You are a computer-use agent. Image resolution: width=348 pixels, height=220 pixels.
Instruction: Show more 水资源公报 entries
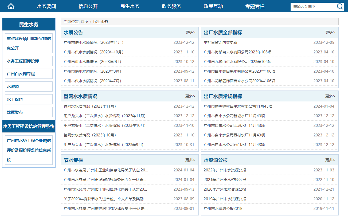(x=330, y=160)
